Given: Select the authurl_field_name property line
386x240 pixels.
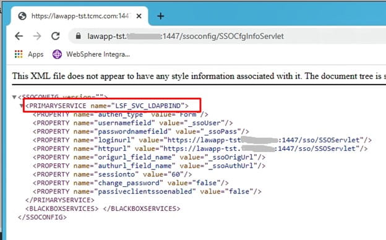Looking at the screenshot, I should [x=149, y=166].
